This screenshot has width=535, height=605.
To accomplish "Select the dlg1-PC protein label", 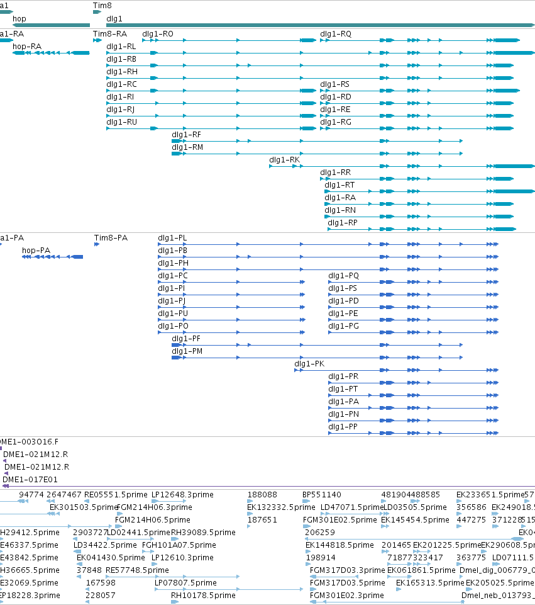I will 173,276.
